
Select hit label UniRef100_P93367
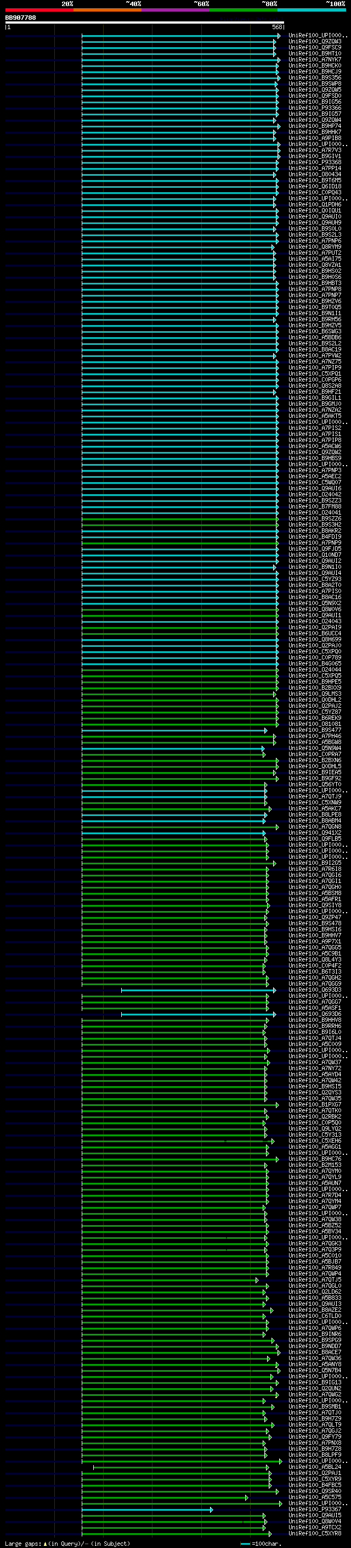(x=315, y=1509)
